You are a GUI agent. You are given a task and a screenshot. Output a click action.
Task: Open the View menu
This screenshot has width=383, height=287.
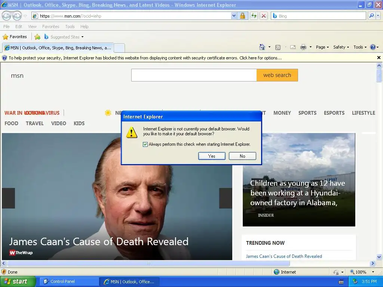pos(32,27)
